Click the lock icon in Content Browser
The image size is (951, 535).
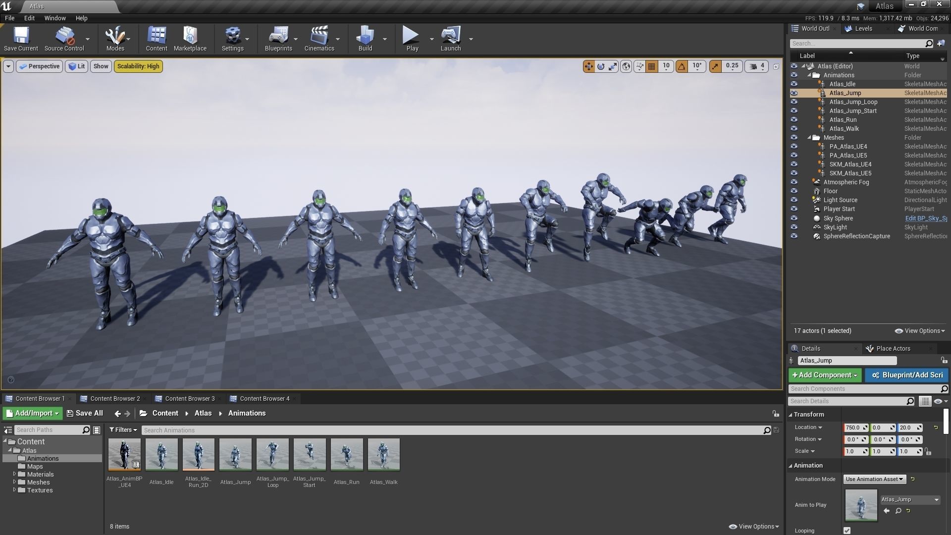point(776,414)
